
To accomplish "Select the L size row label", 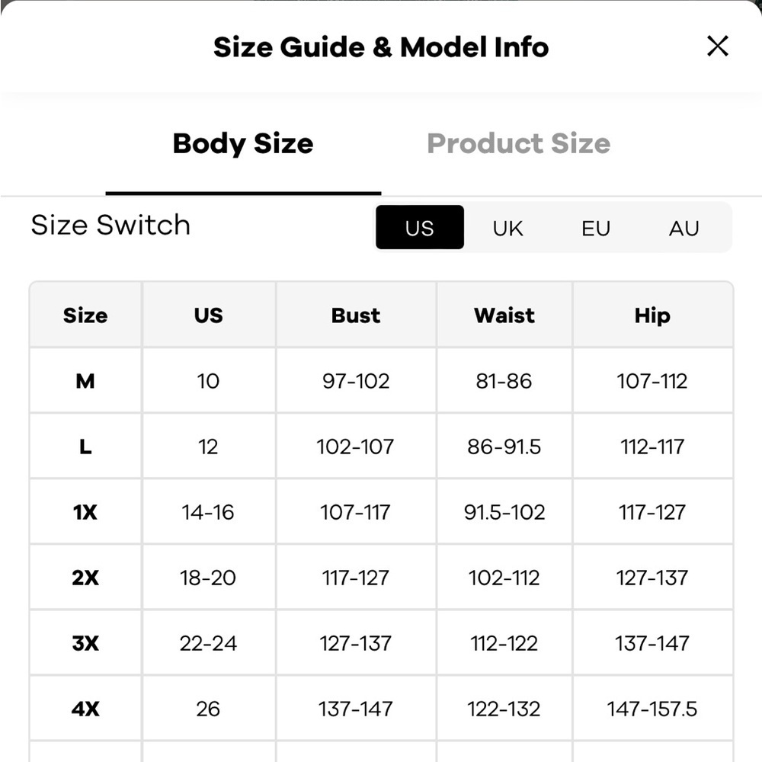I will [x=85, y=447].
